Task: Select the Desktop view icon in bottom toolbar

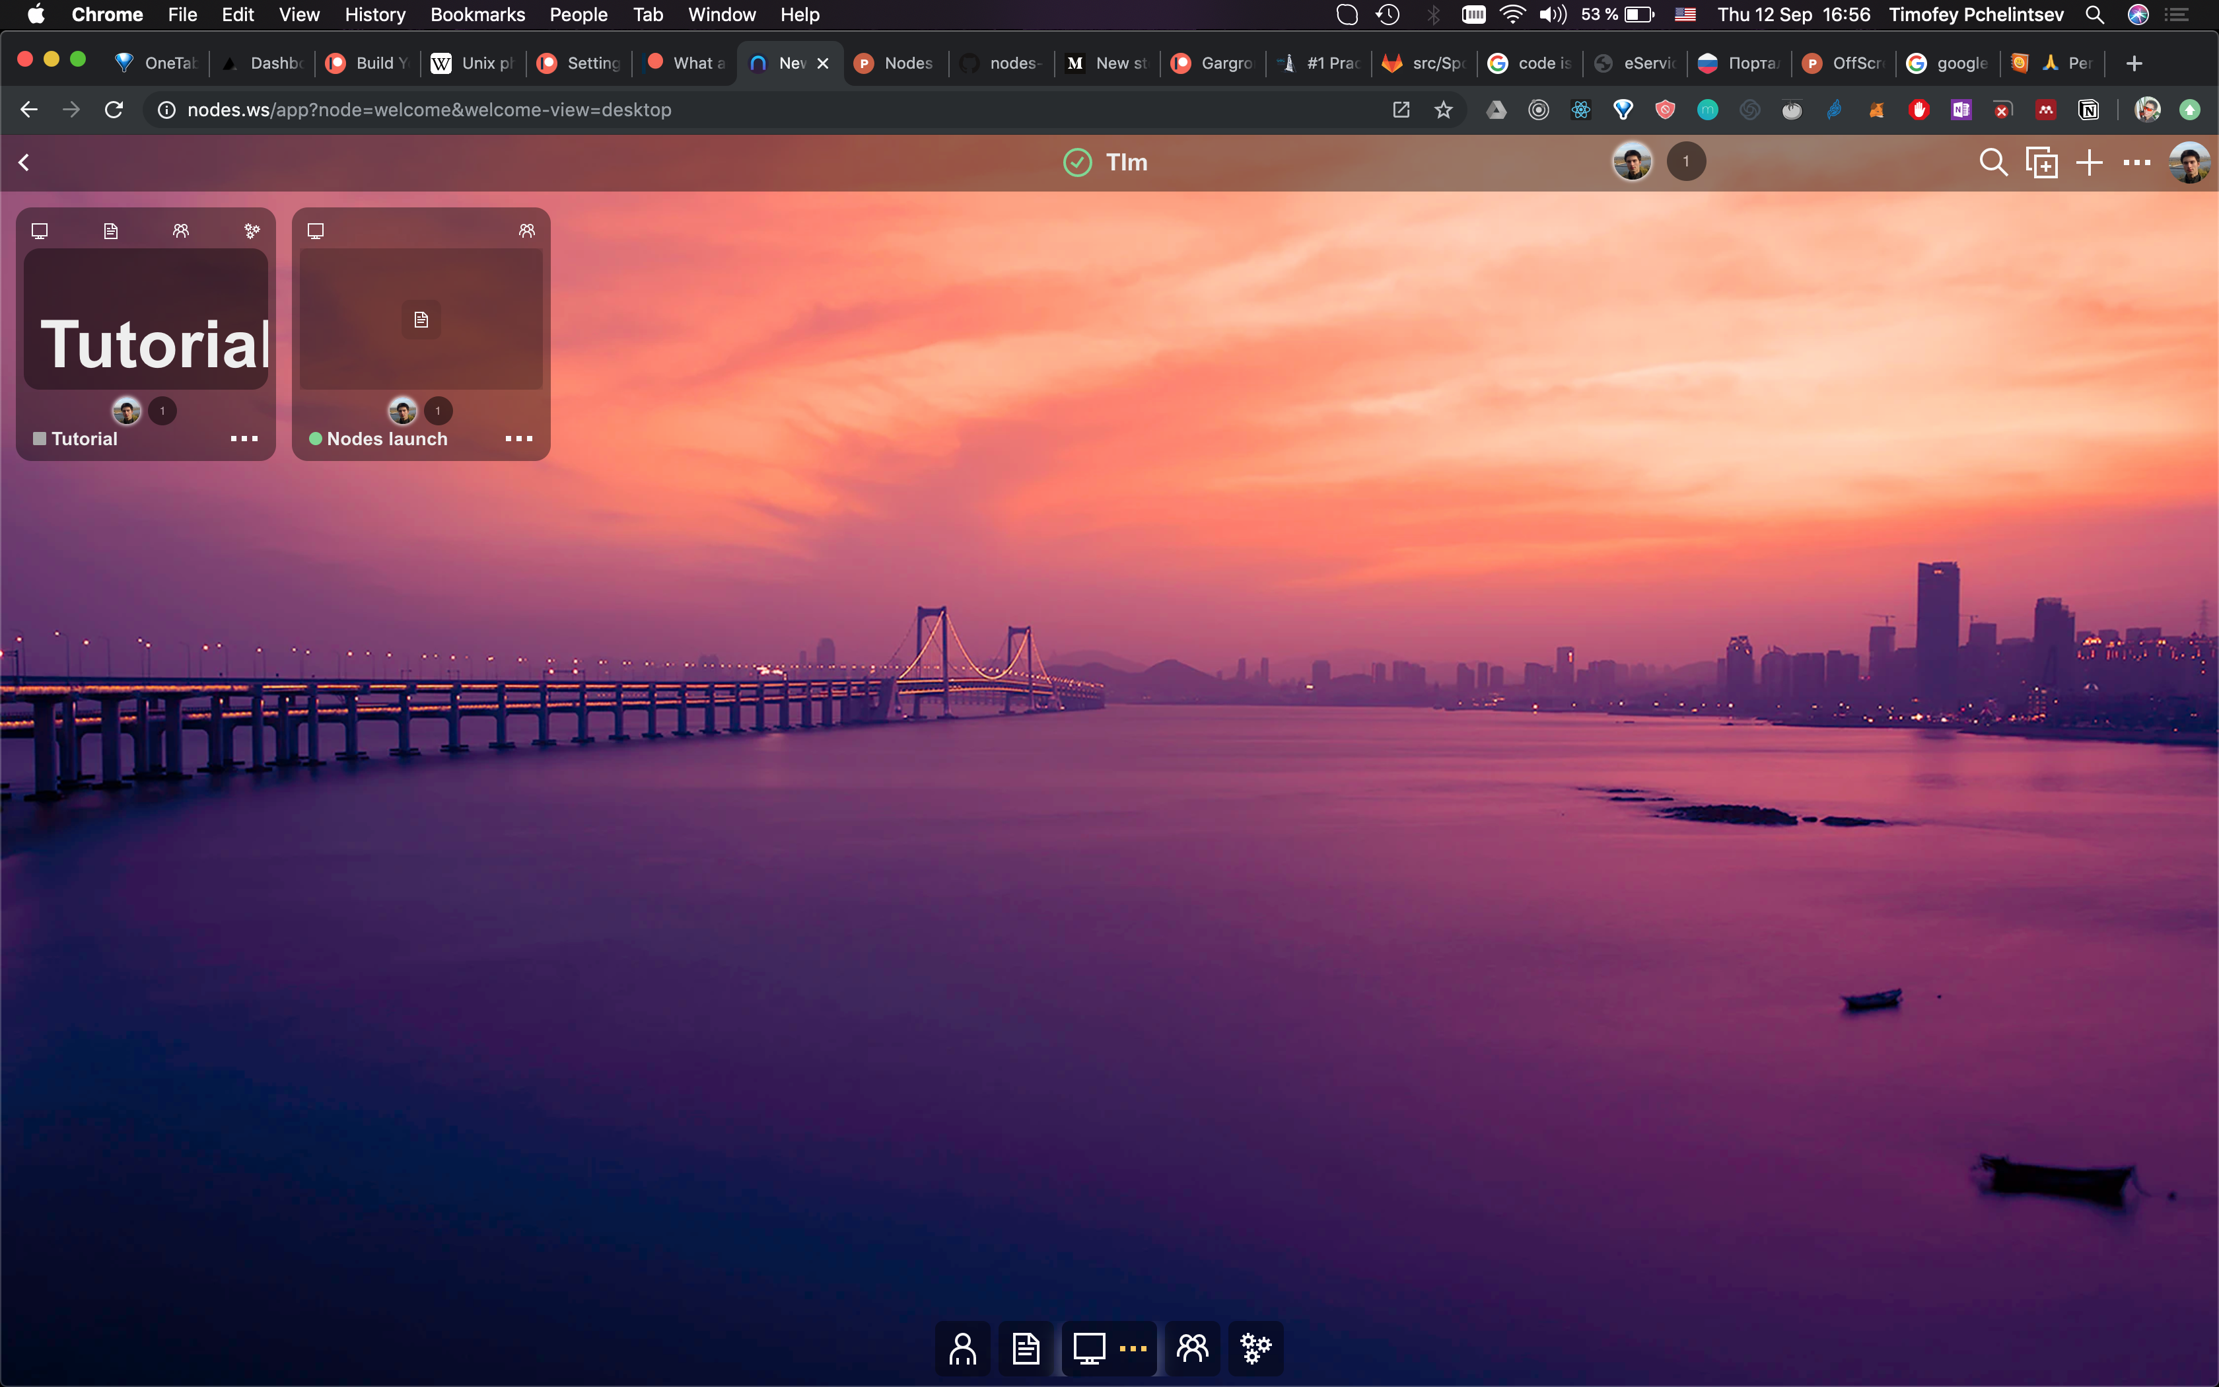Action: click(1089, 1347)
